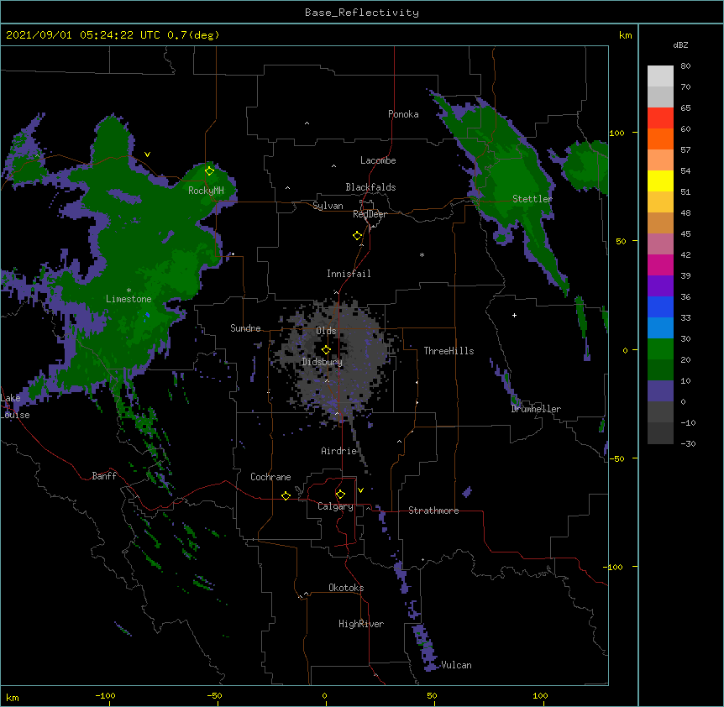Click the yellow diamond marker below RedDeer
The image size is (724, 707).
pos(357,236)
